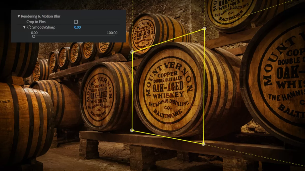The image size is (305, 171).
Task: Collapse the Smooth/Sharp property triangle
Action: tap(24, 27)
